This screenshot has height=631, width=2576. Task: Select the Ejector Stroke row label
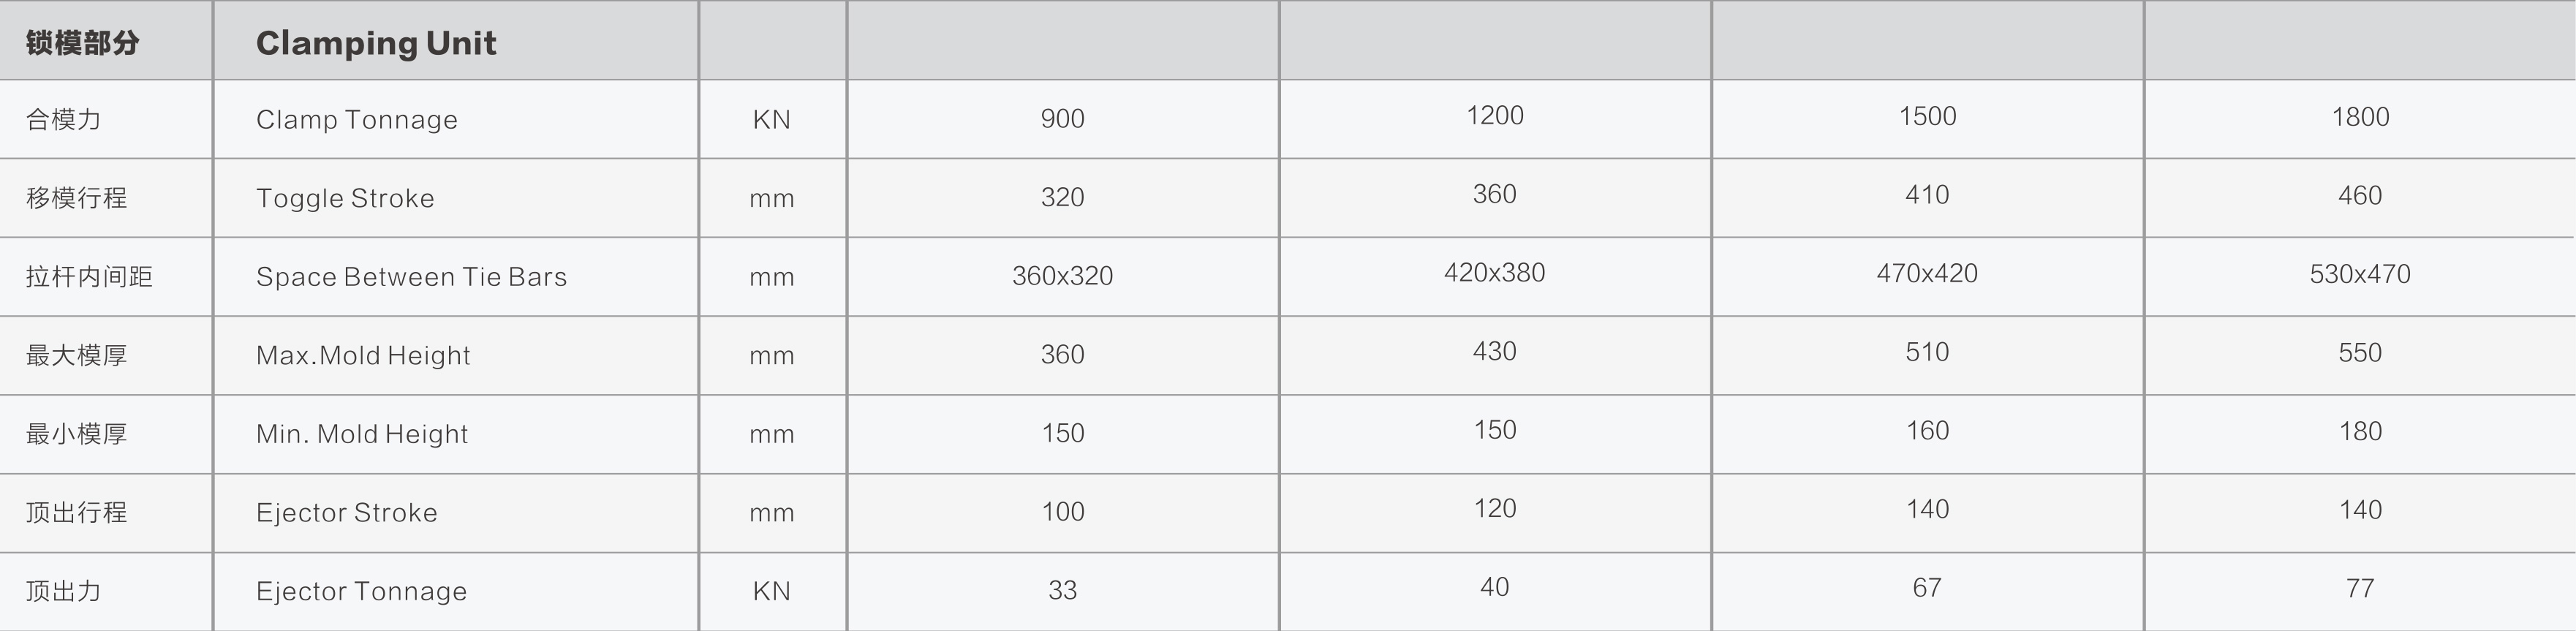(346, 513)
